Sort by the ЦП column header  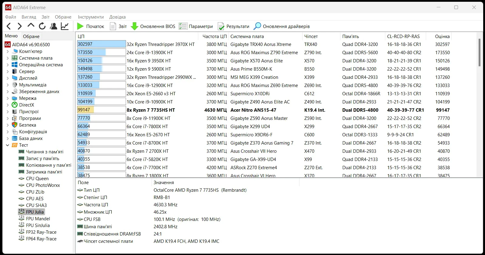point(137,37)
